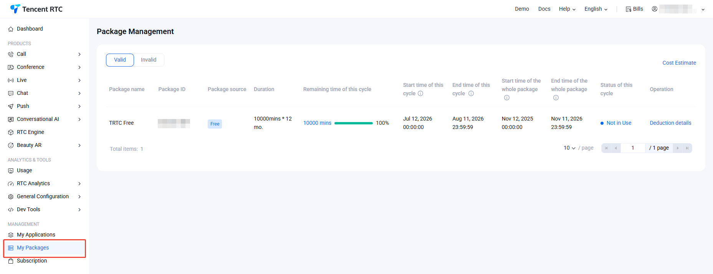Click the Usage chart icon

(x=11, y=171)
